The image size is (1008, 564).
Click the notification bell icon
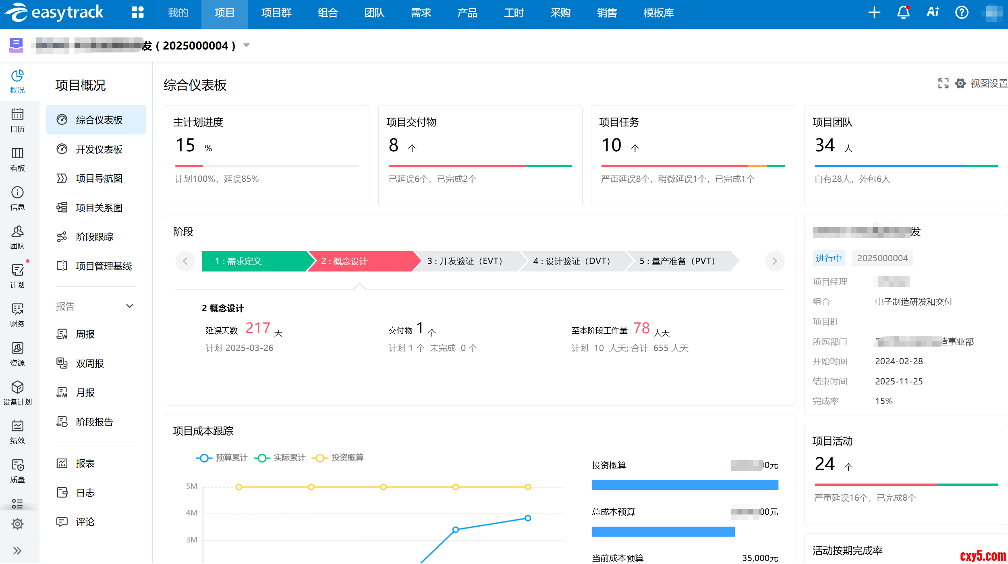[x=903, y=12]
